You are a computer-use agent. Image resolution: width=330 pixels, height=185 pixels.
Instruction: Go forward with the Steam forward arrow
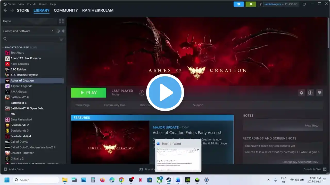(12, 10)
